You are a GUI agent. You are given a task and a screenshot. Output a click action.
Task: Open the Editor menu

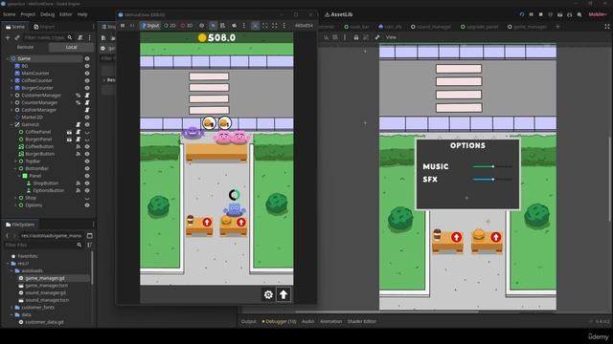[66, 14]
